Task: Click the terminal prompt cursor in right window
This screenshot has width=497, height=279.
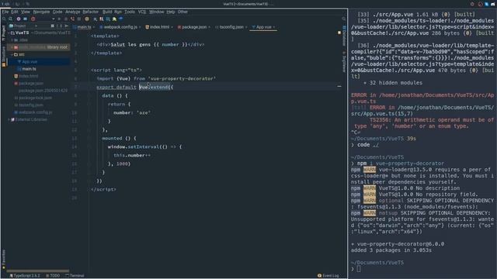Action: (x=359, y=269)
